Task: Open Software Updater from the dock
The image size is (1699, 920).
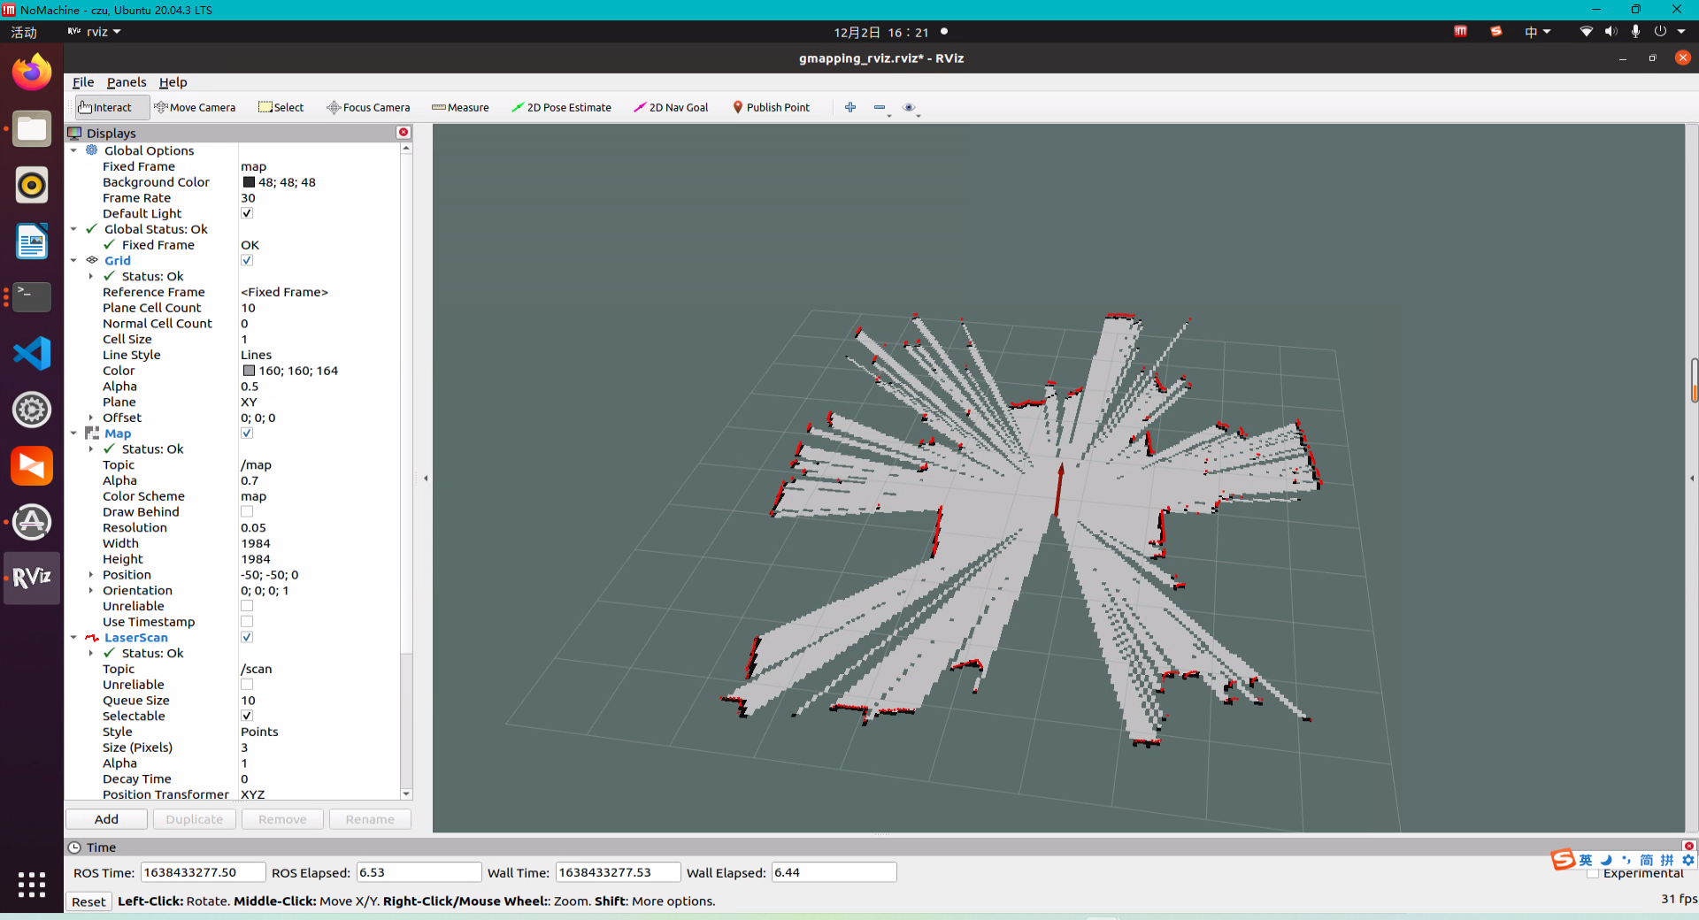Action: point(32,522)
